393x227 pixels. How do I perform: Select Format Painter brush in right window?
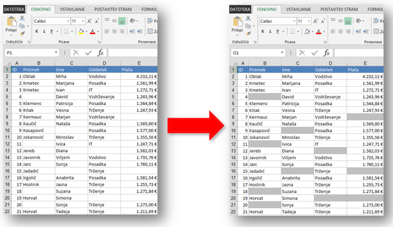(x=248, y=33)
